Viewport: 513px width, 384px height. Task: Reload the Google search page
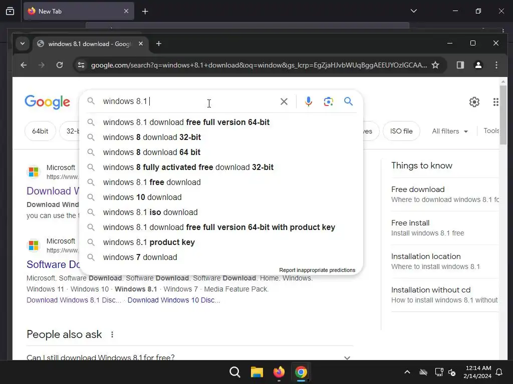(60, 65)
